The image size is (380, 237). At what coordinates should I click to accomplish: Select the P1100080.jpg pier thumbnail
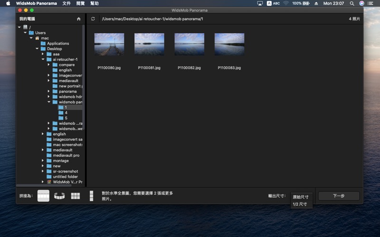coord(109,45)
